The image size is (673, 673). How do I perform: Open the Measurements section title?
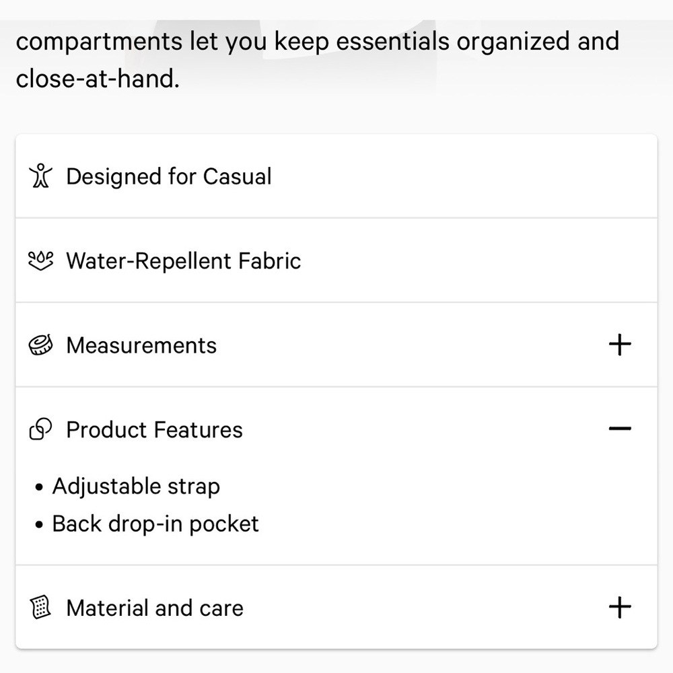click(x=141, y=345)
